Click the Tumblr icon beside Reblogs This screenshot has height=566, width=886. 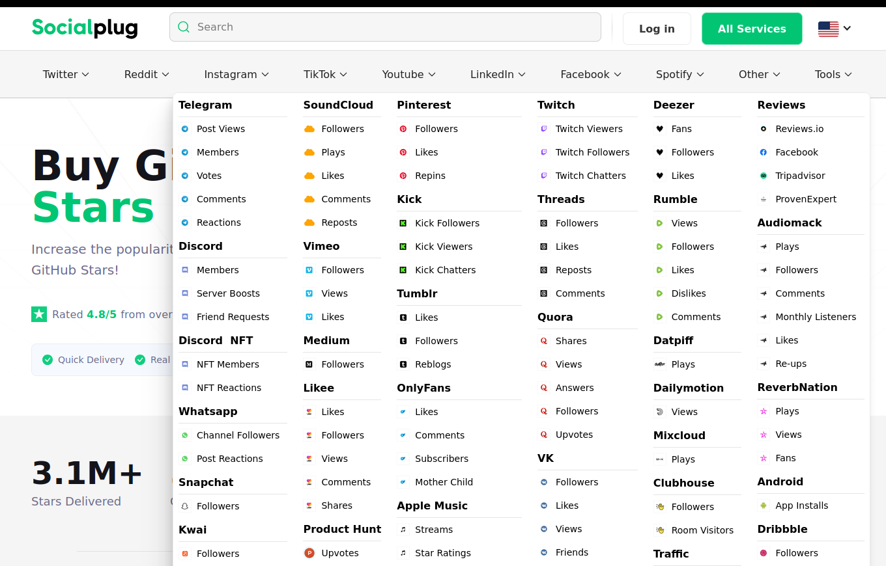(403, 364)
